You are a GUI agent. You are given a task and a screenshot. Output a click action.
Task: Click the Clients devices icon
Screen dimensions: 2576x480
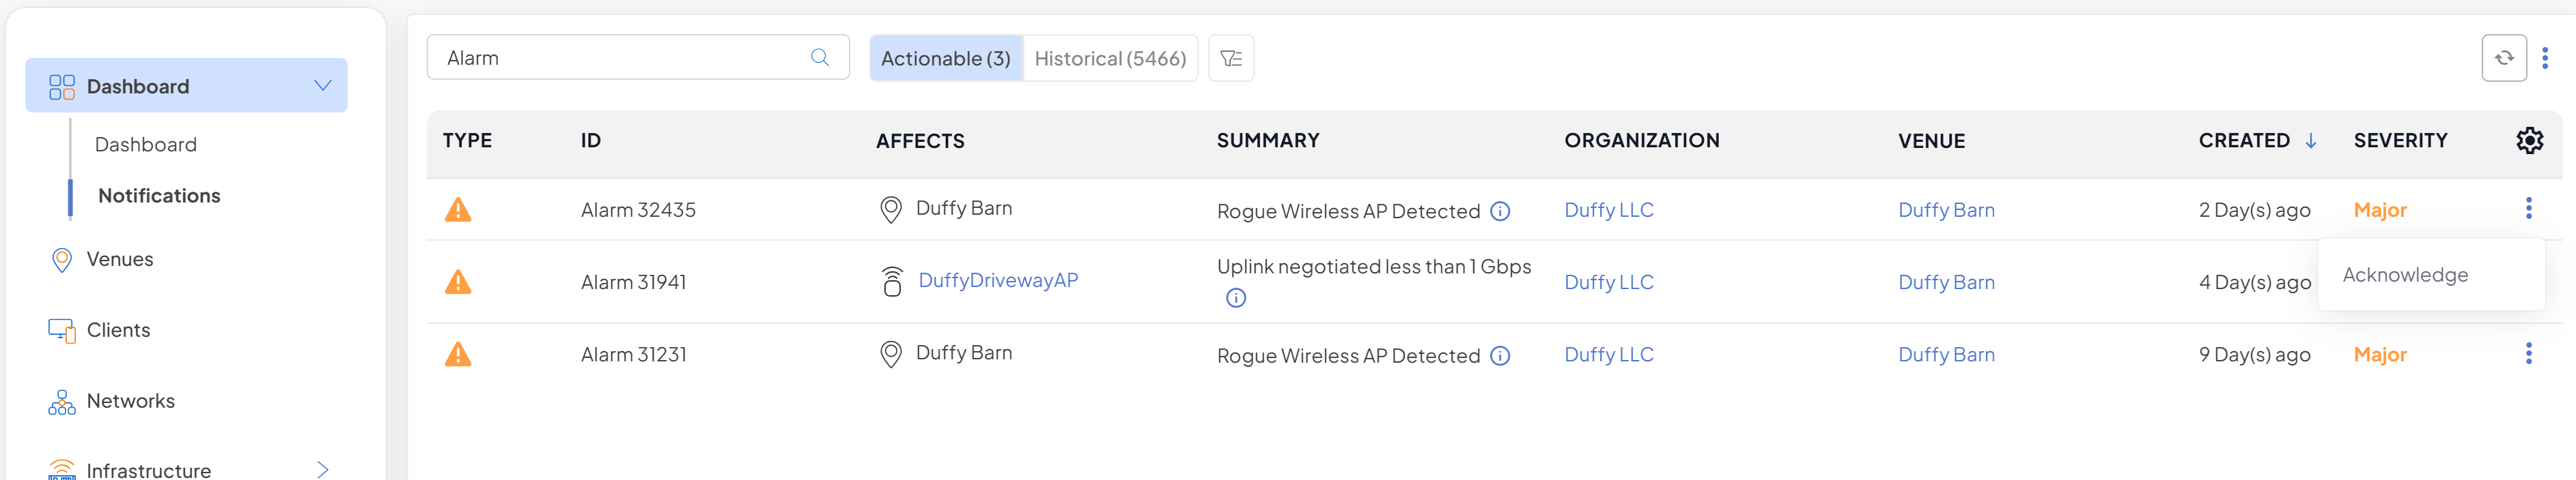click(62, 330)
